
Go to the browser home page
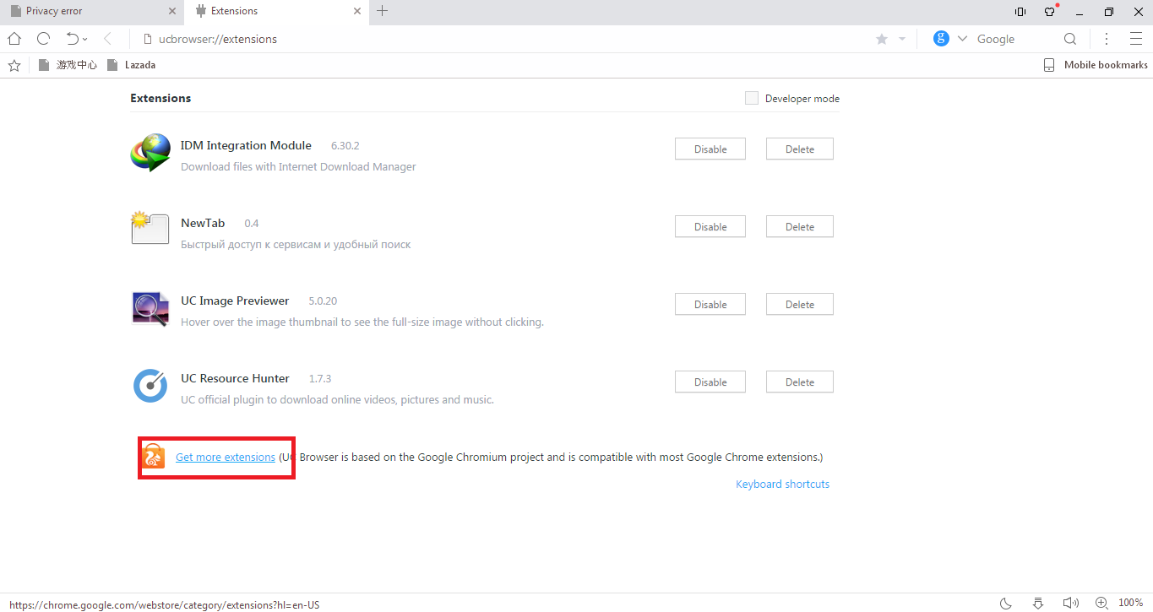[x=14, y=39]
